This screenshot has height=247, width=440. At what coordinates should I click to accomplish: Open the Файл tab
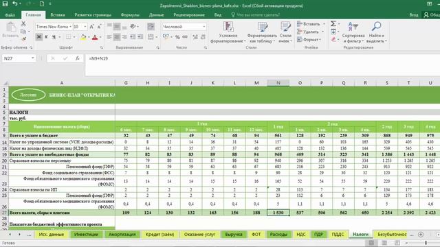(x=10, y=15)
